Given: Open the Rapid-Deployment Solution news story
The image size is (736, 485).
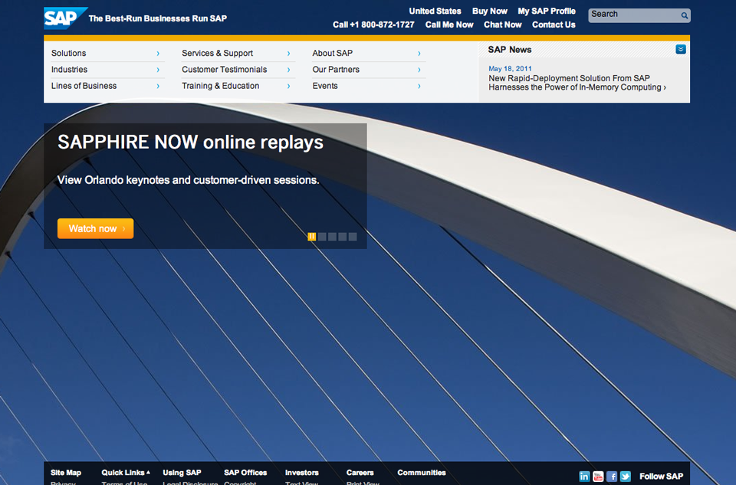Looking at the screenshot, I should 577,83.
